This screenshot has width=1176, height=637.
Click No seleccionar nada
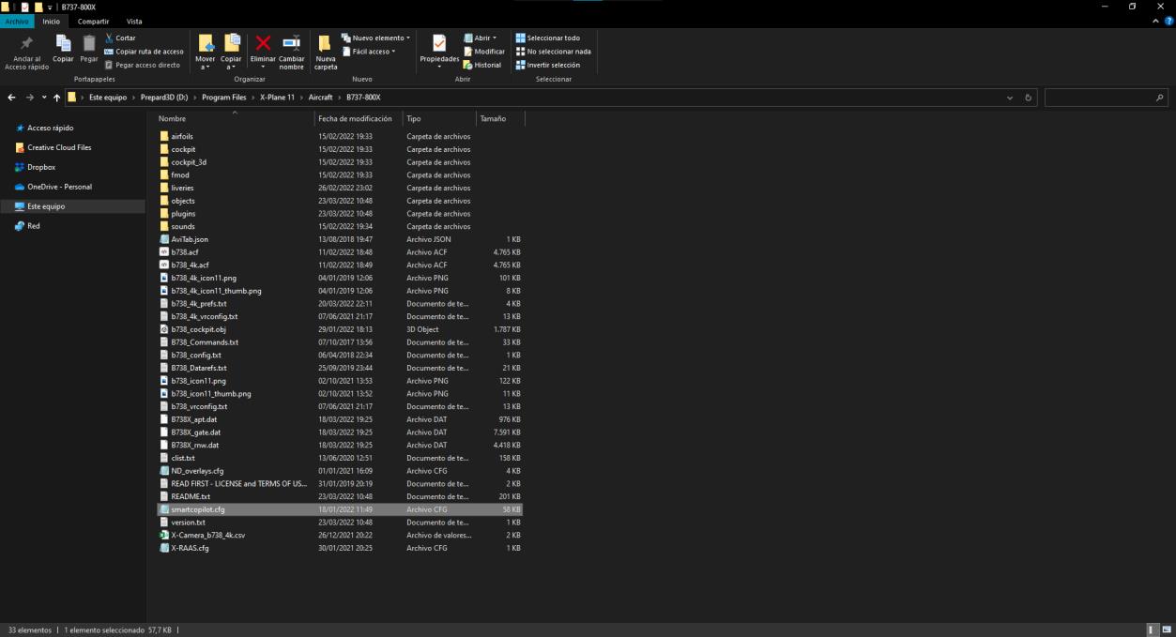pyautogui.click(x=553, y=51)
